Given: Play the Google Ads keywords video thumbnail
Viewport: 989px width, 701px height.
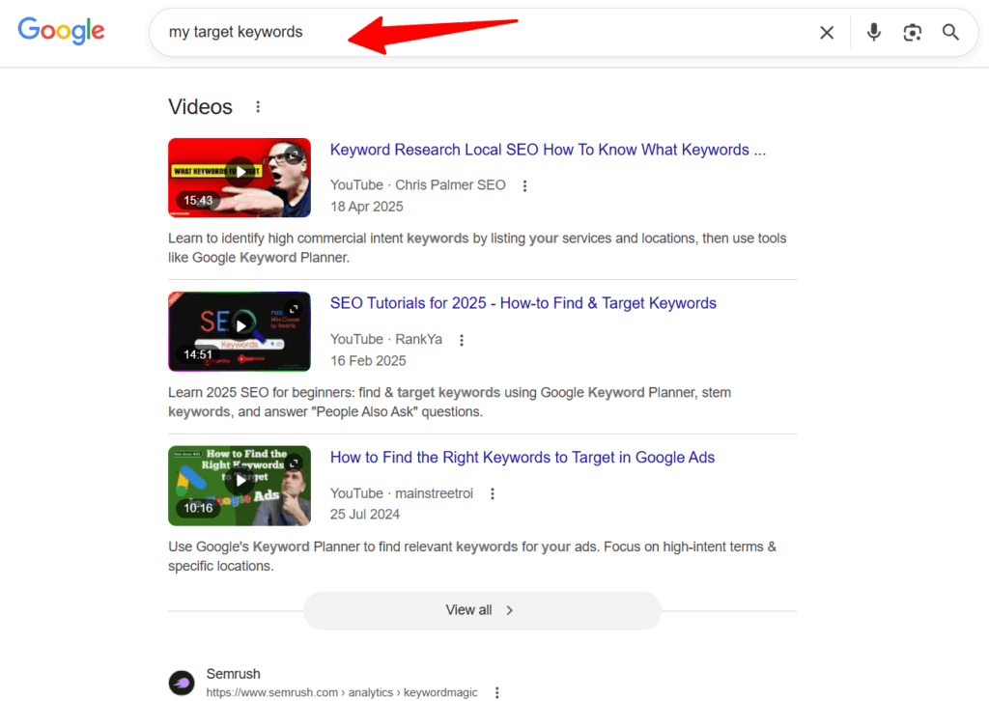Looking at the screenshot, I should [239, 486].
